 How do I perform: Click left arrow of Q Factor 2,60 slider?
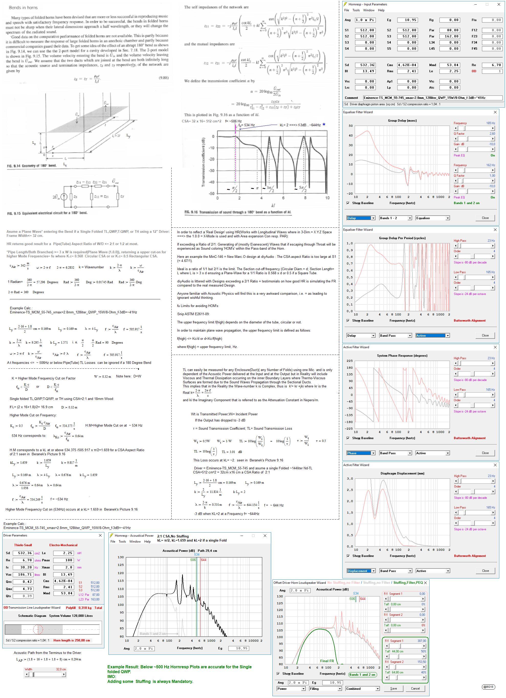(456, 139)
